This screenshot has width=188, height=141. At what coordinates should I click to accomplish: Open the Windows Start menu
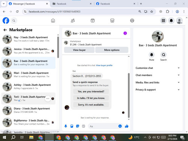click(5, 137)
